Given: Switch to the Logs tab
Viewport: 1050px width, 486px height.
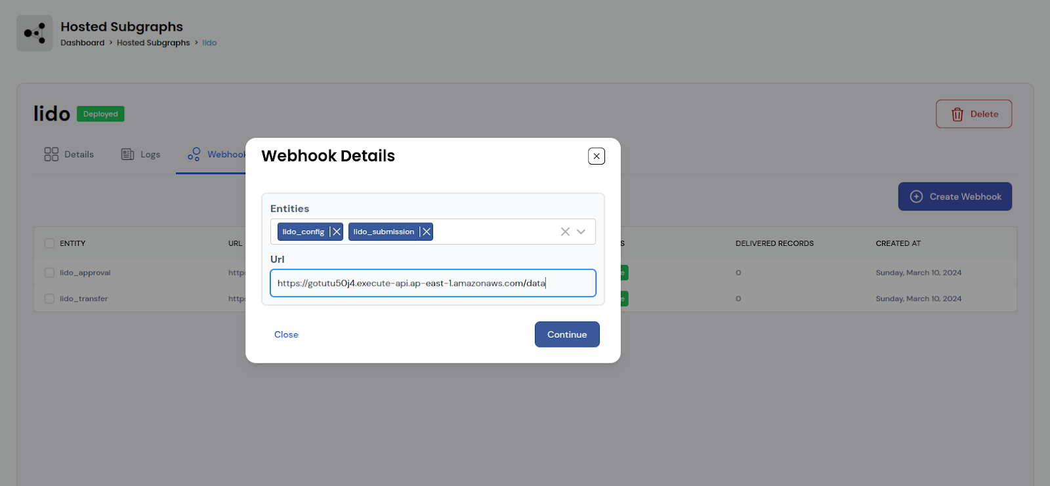Looking at the screenshot, I should (x=141, y=155).
